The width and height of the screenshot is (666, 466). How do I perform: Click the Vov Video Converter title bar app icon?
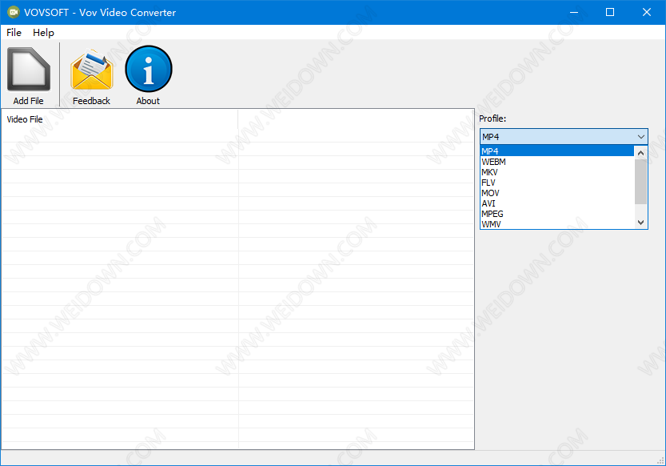13,12
